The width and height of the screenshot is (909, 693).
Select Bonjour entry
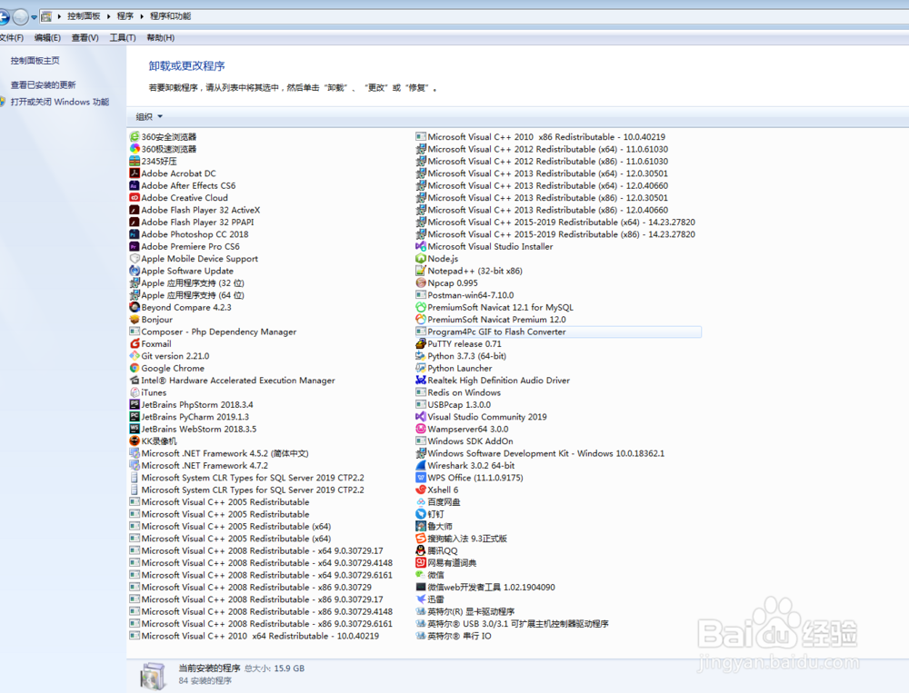coord(151,320)
